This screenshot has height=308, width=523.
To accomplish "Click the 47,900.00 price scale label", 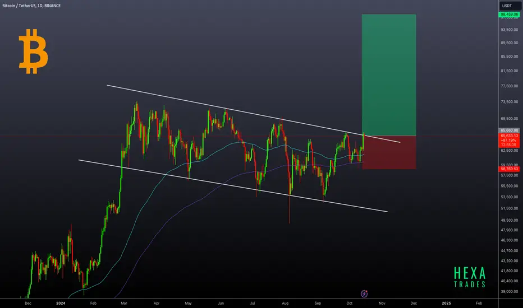I will click(x=510, y=230).
